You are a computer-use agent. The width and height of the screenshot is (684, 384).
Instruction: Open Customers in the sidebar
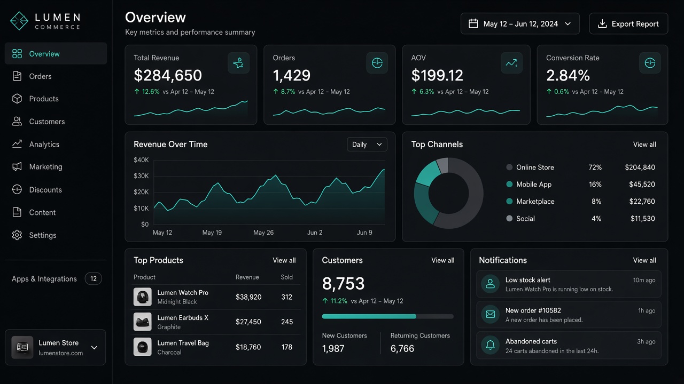tap(56, 122)
